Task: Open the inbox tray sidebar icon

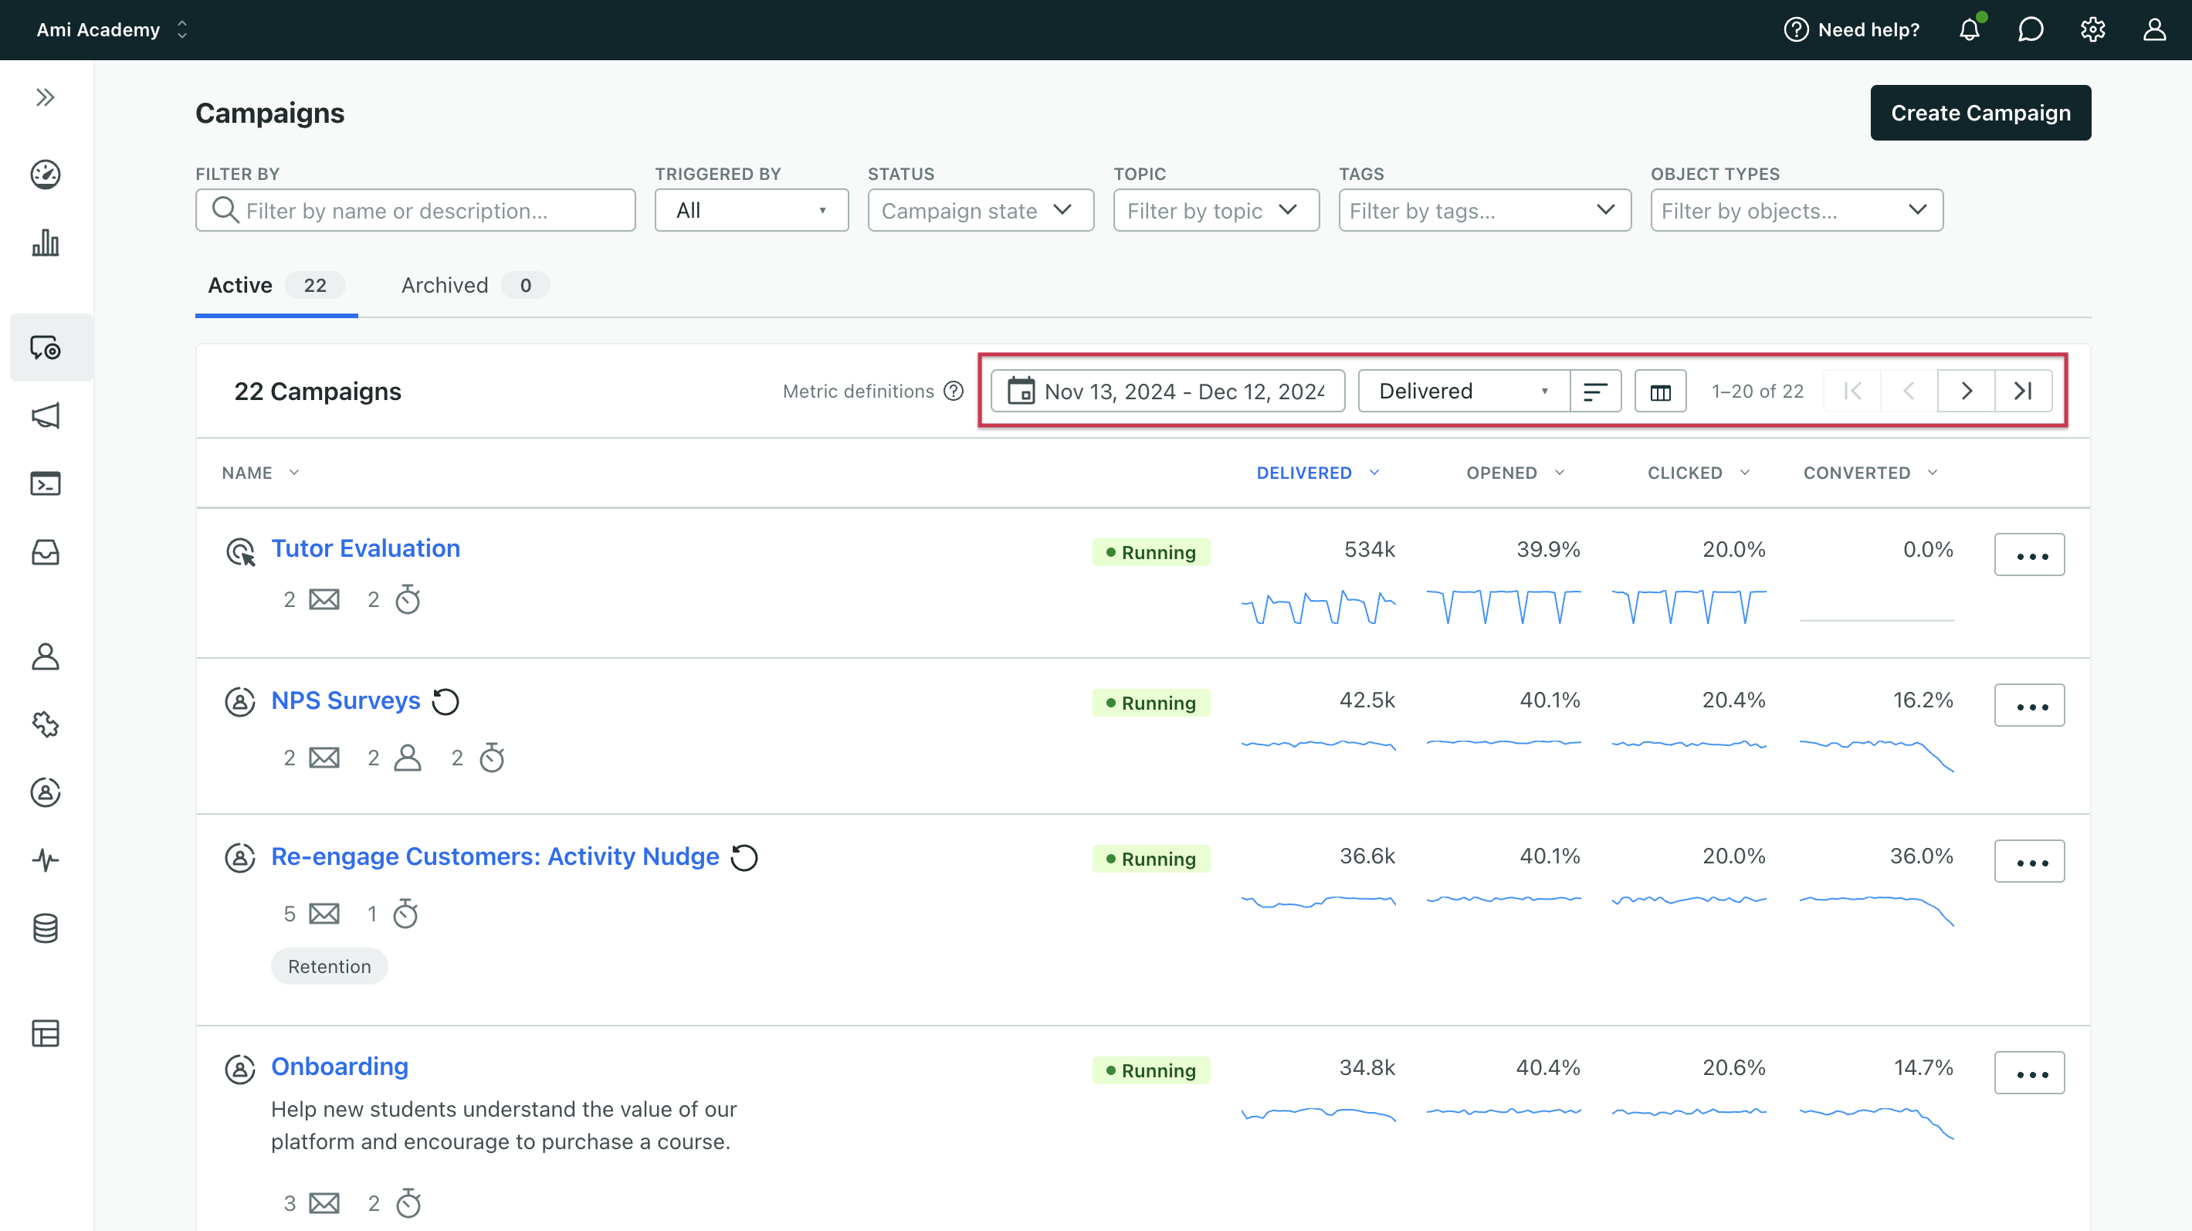Action: tap(45, 552)
